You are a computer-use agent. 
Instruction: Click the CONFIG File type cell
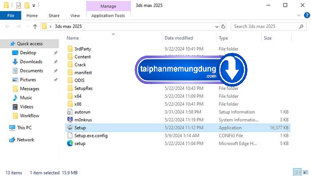pos(231,136)
